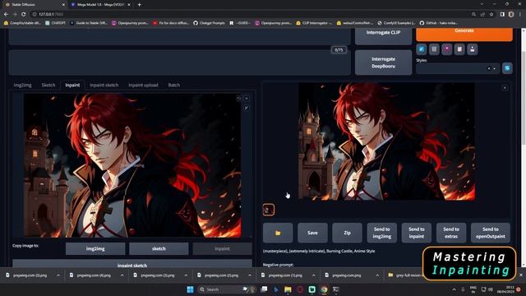This screenshot has width=526, height=296.
Task: Click the trash clear-prompt icon under Generate
Action: click(434, 49)
